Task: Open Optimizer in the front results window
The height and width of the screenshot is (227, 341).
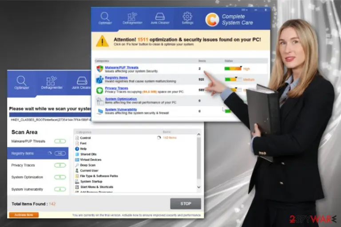Action: pos(105,19)
